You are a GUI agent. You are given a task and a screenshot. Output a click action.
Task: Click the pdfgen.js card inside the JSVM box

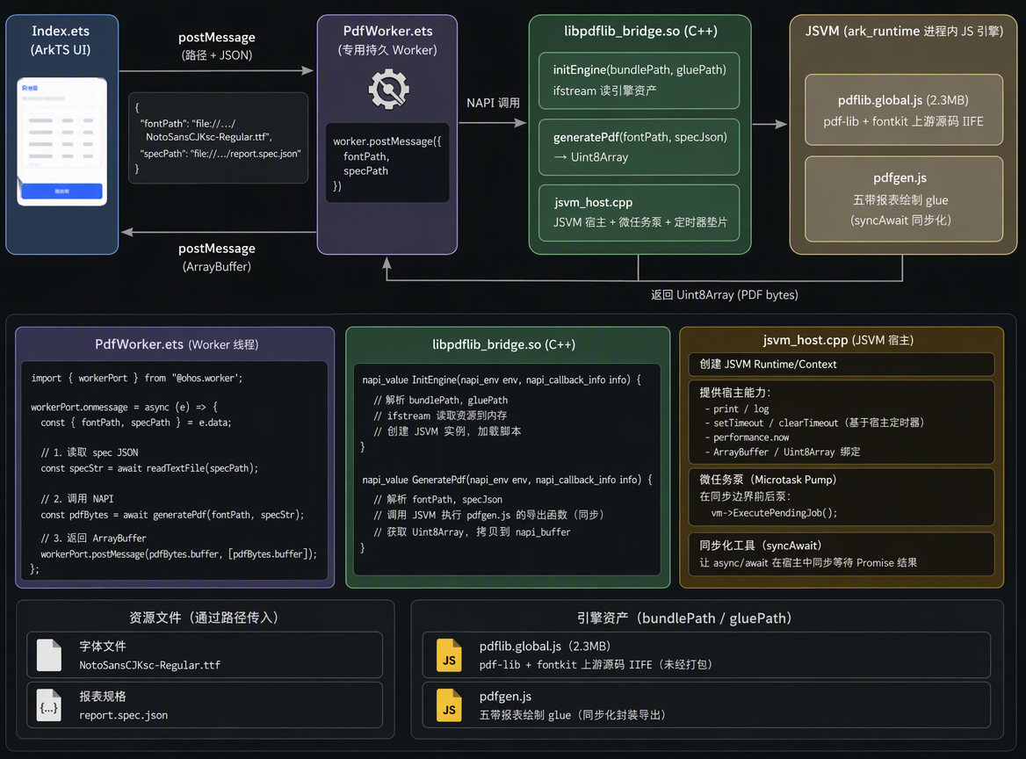click(x=904, y=199)
